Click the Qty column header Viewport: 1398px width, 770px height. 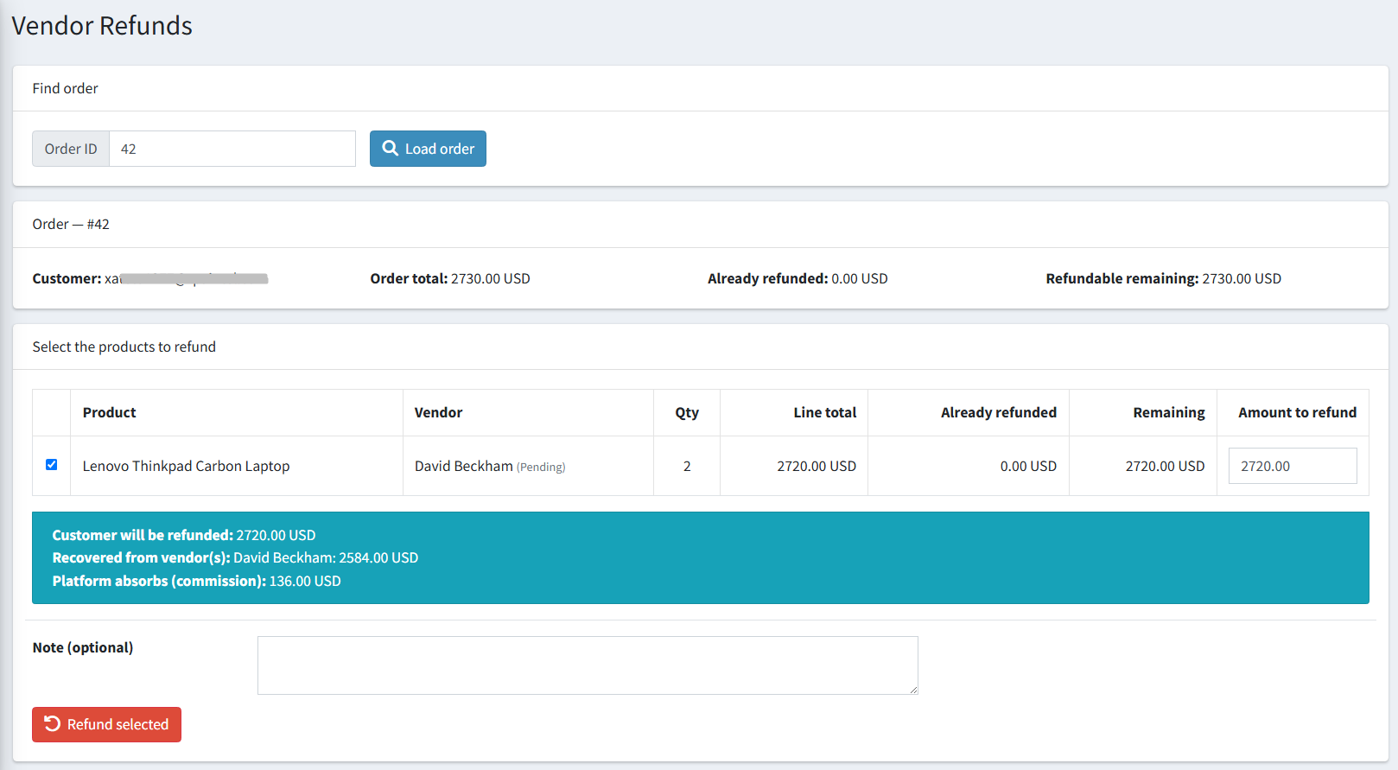tap(687, 412)
